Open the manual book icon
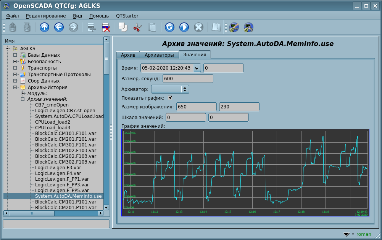The height and width of the screenshot is (240, 382). pos(216,27)
